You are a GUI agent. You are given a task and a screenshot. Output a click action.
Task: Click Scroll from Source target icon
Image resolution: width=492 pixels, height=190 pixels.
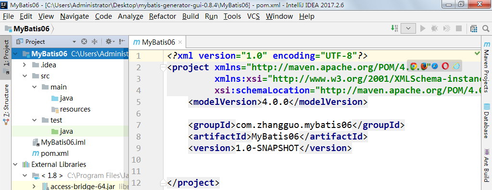tap(84, 41)
